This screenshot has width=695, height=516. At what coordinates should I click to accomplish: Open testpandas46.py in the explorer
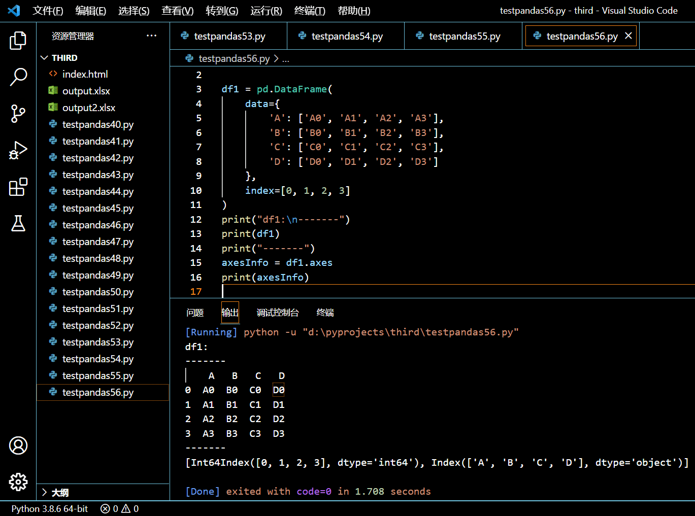tap(103, 225)
